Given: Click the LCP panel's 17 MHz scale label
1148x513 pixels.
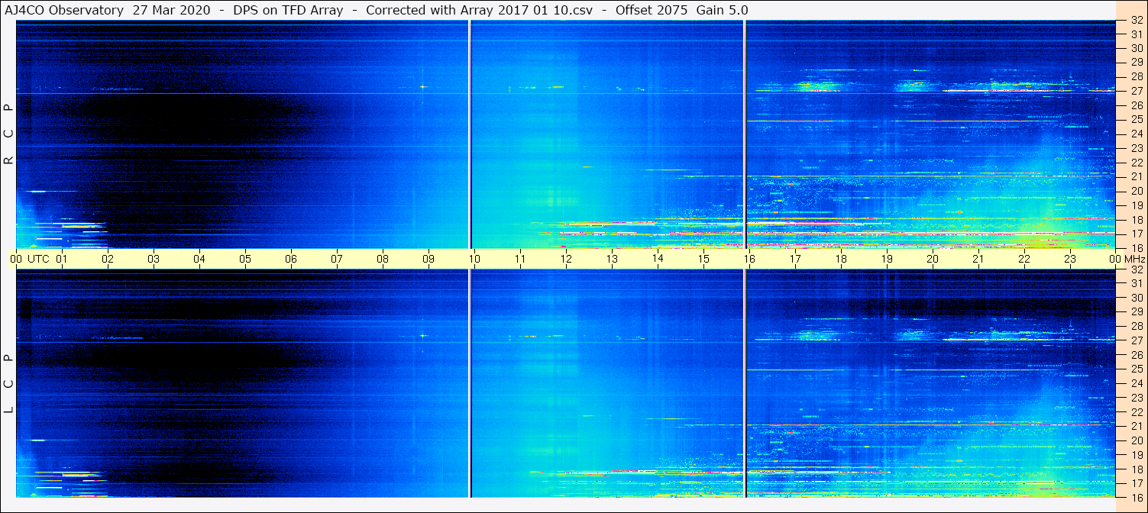Looking at the screenshot, I should point(1136,483).
